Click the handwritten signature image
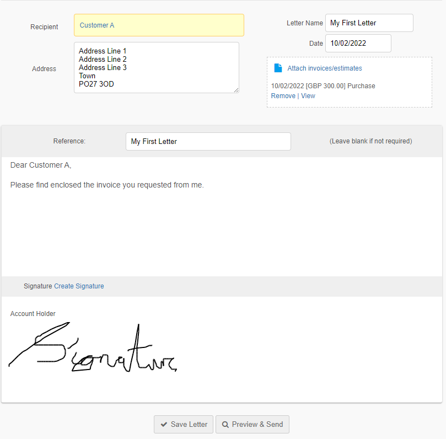This screenshot has height=439, width=446. coord(94,350)
